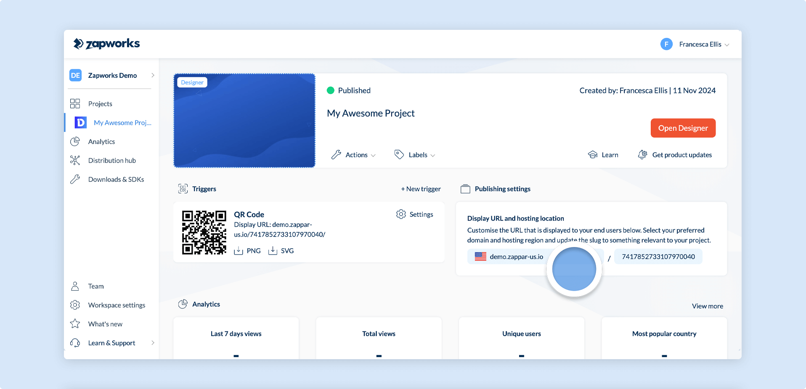Open Downloads & SDKs wrench icon
806x389 pixels.
[75, 179]
